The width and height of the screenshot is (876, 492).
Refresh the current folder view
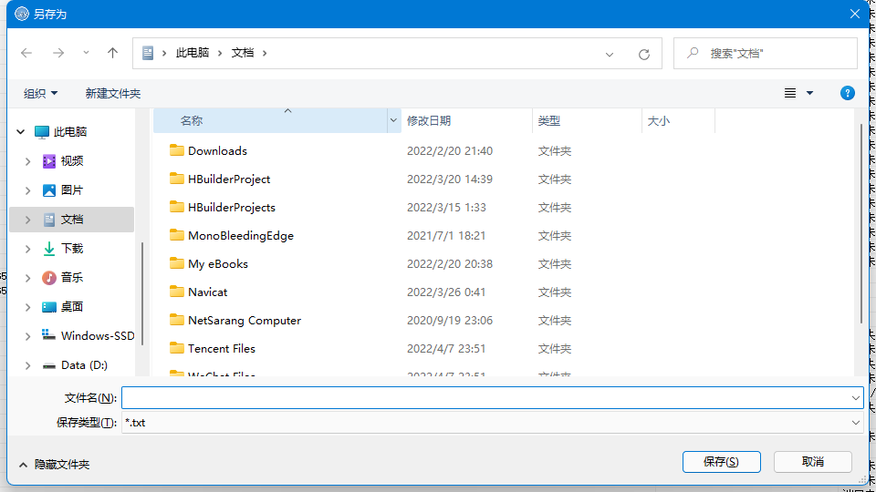[x=644, y=54]
